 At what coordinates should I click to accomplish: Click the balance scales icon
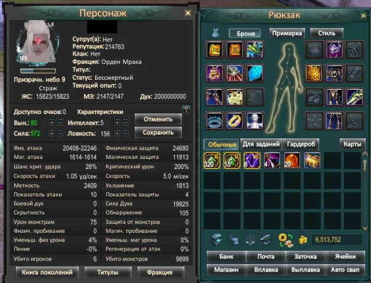(x=250, y=239)
